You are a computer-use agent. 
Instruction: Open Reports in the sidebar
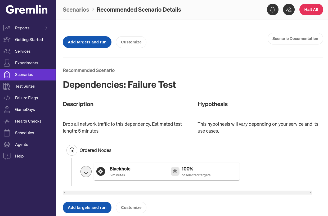(28, 28)
